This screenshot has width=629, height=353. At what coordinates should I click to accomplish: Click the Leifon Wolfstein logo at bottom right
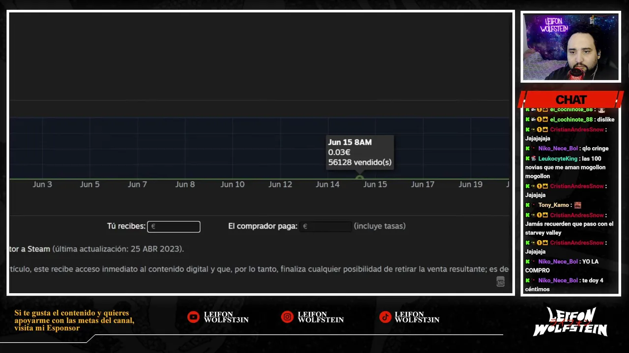pos(570,322)
